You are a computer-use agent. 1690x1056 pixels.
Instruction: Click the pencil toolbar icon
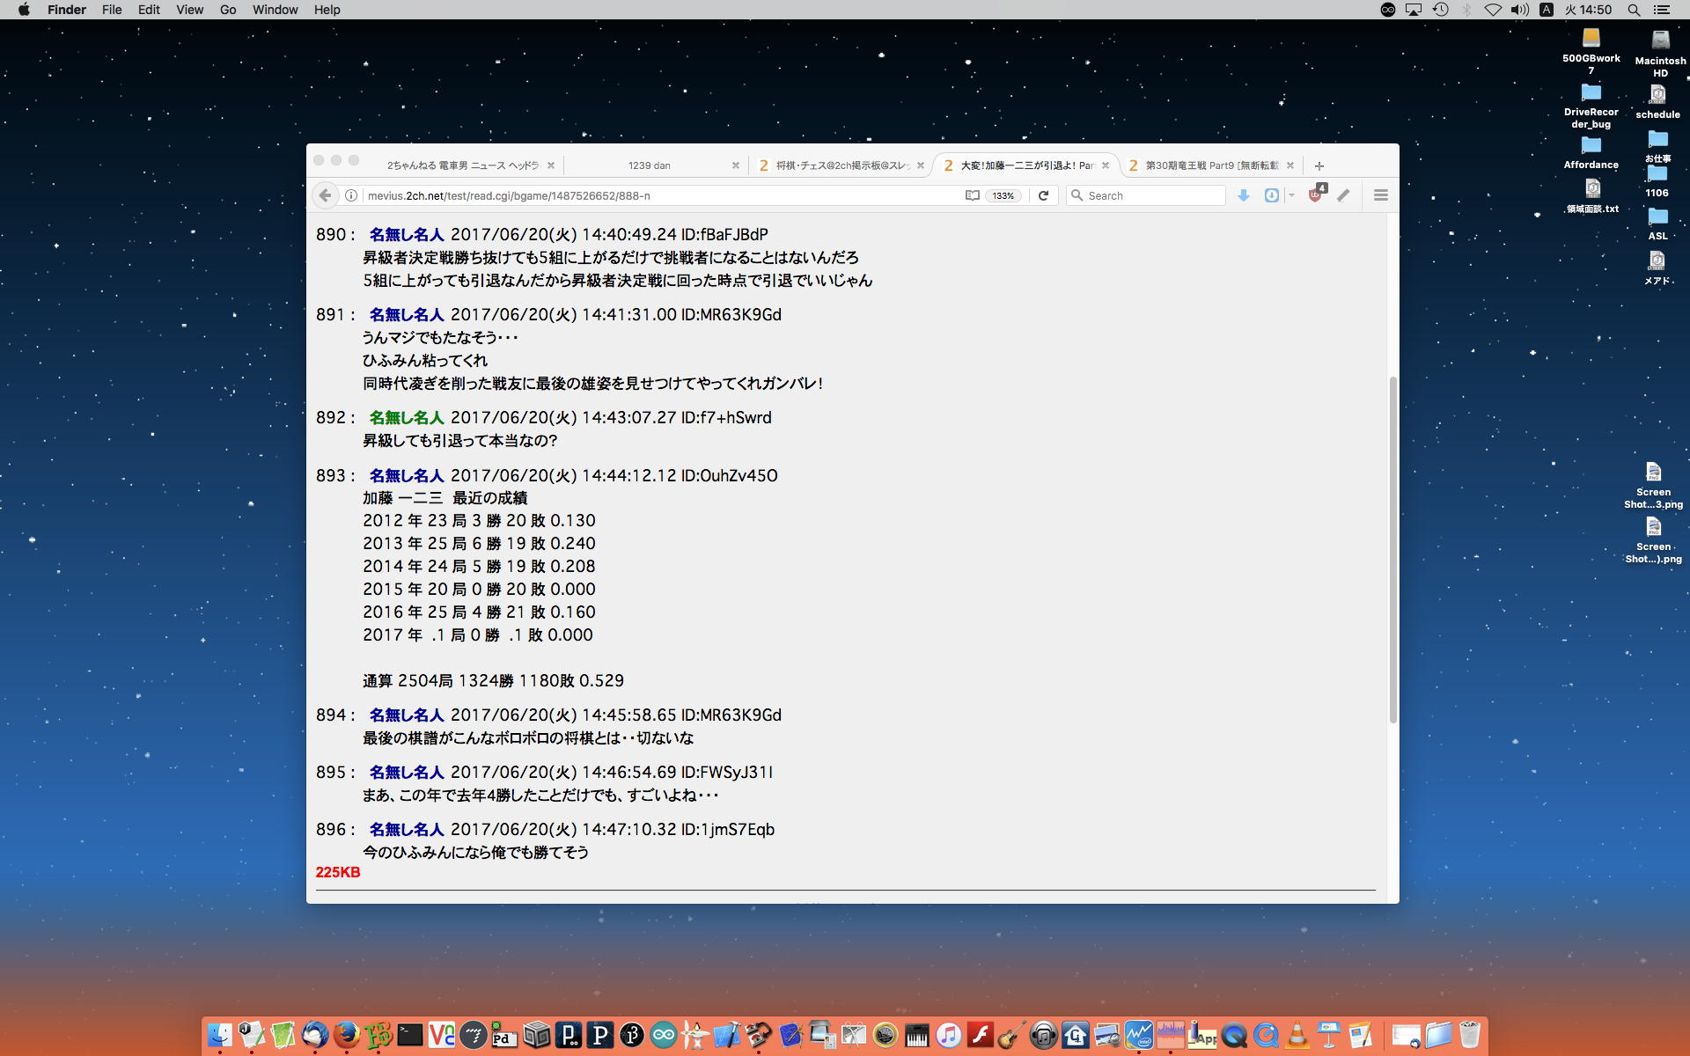[x=1343, y=195]
